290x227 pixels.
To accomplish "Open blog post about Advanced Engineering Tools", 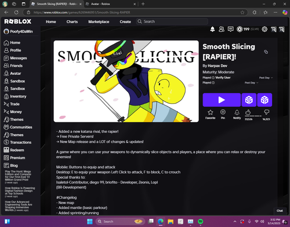I will pyautogui.click(x=19, y=206).
